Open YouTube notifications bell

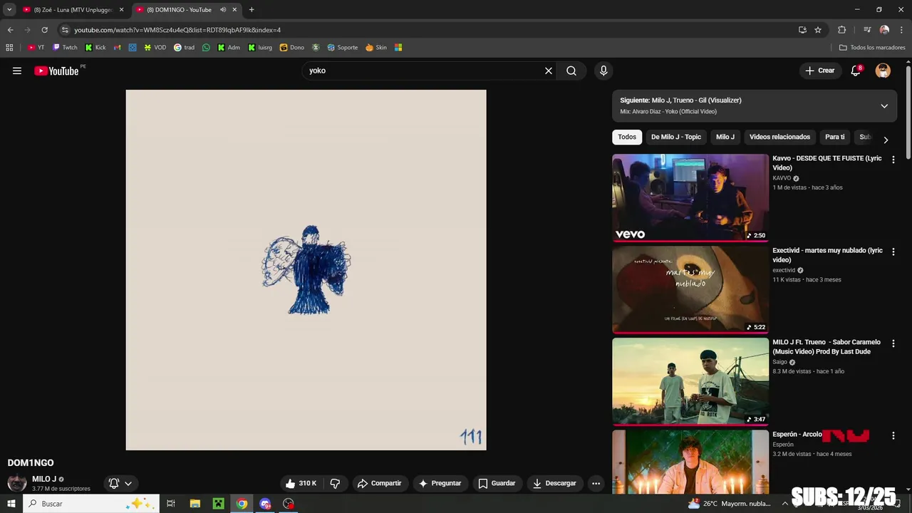tap(856, 71)
